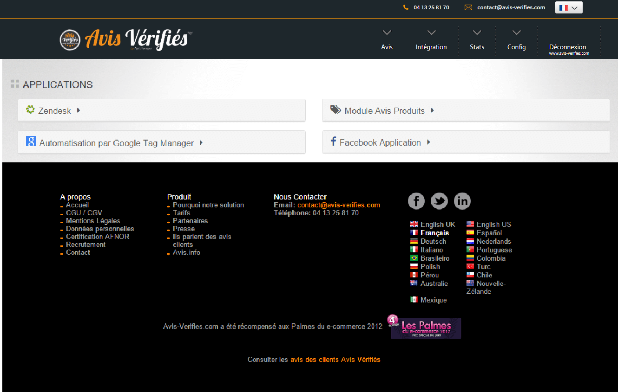
Task: Select Polish language link
Action: point(430,266)
